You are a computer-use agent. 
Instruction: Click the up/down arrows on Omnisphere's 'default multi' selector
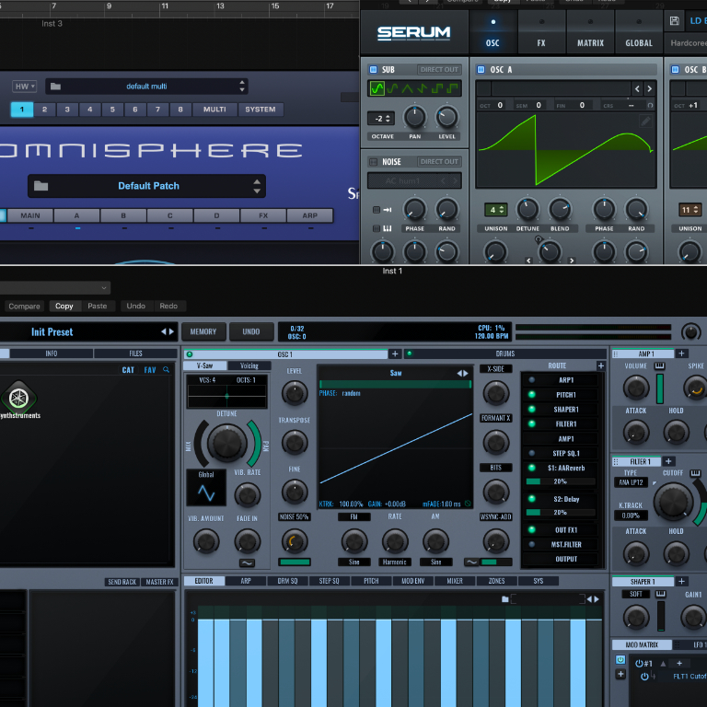tap(242, 87)
